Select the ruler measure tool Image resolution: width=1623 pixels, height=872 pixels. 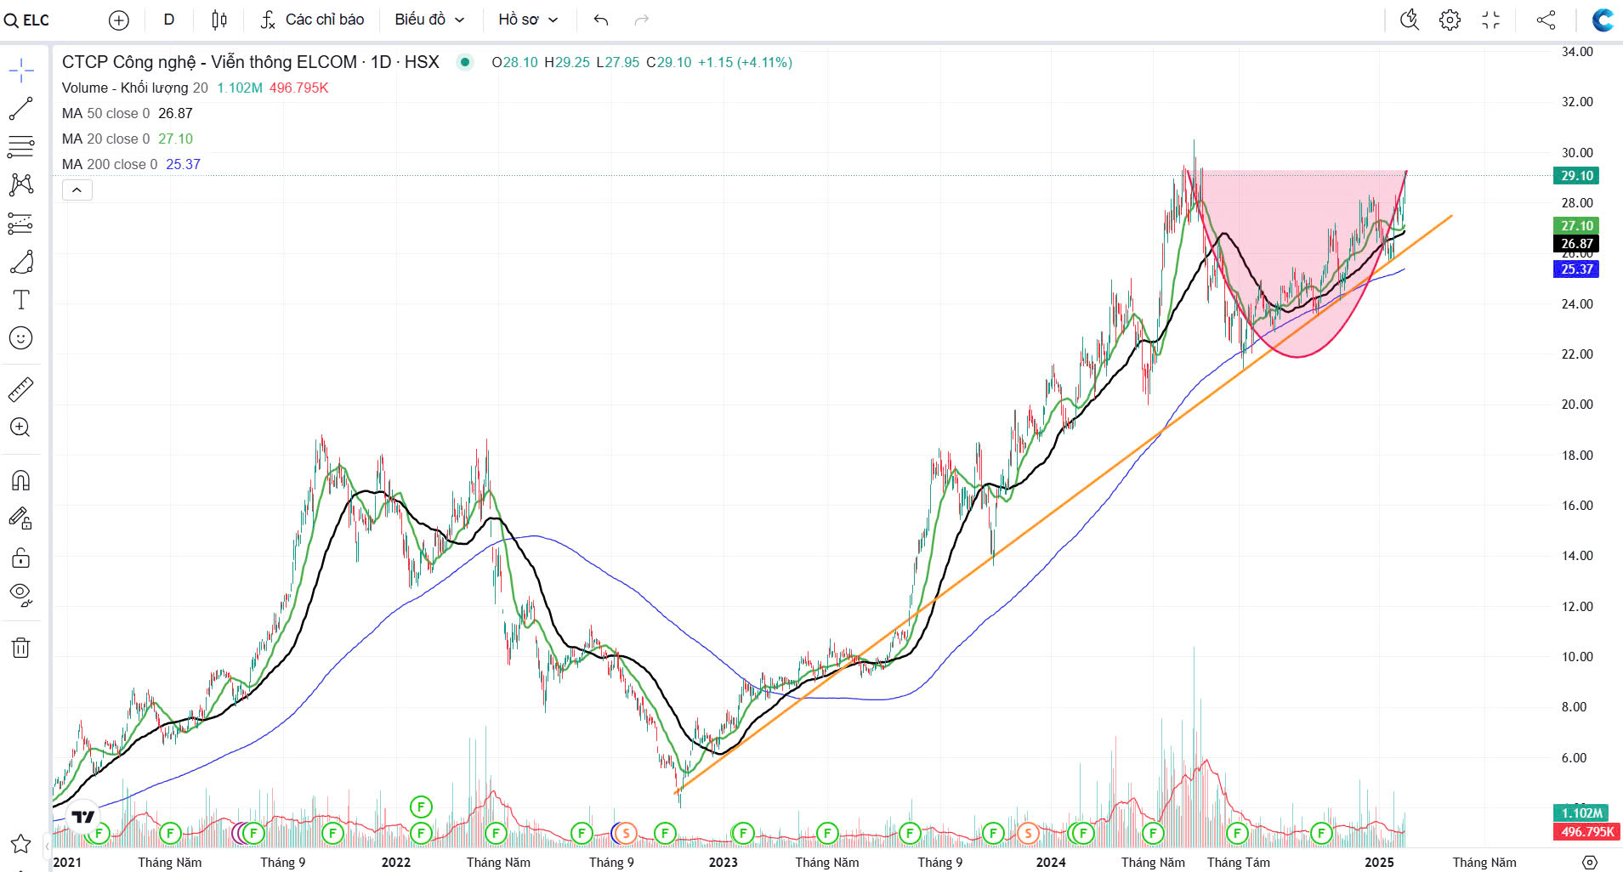[x=21, y=389]
